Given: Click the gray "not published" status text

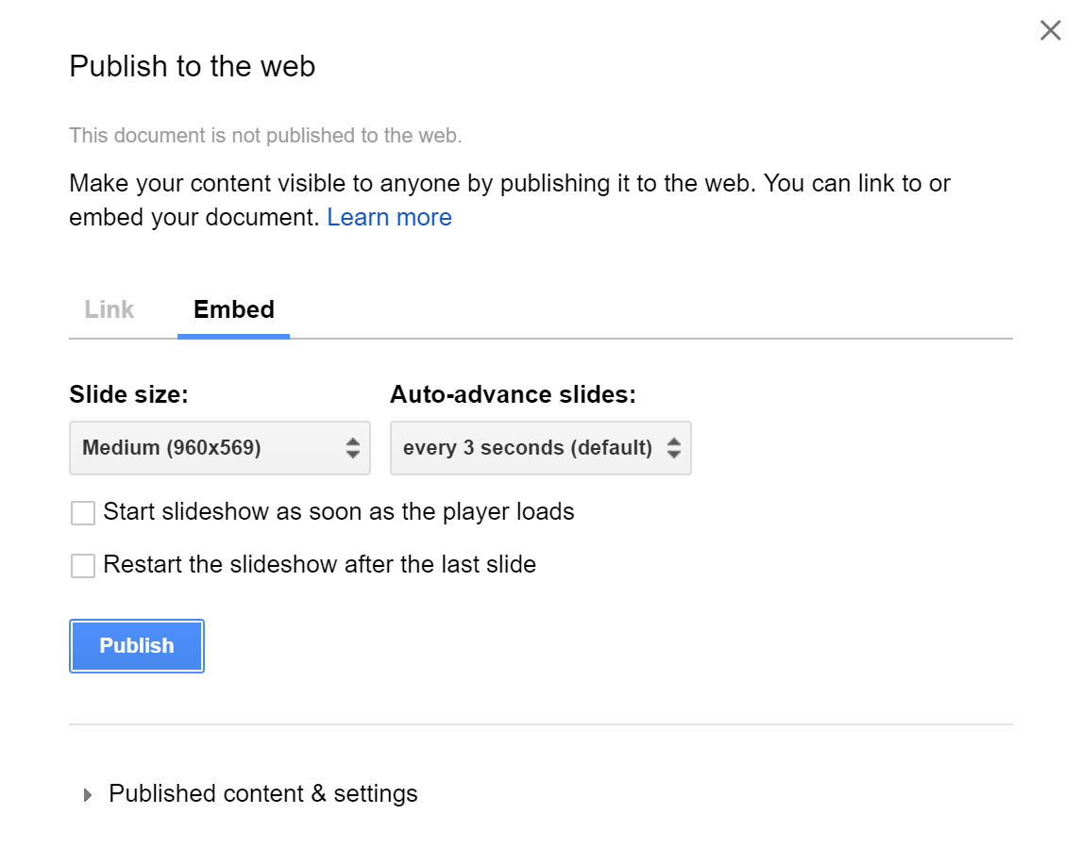Looking at the screenshot, I should click(265, 135).
